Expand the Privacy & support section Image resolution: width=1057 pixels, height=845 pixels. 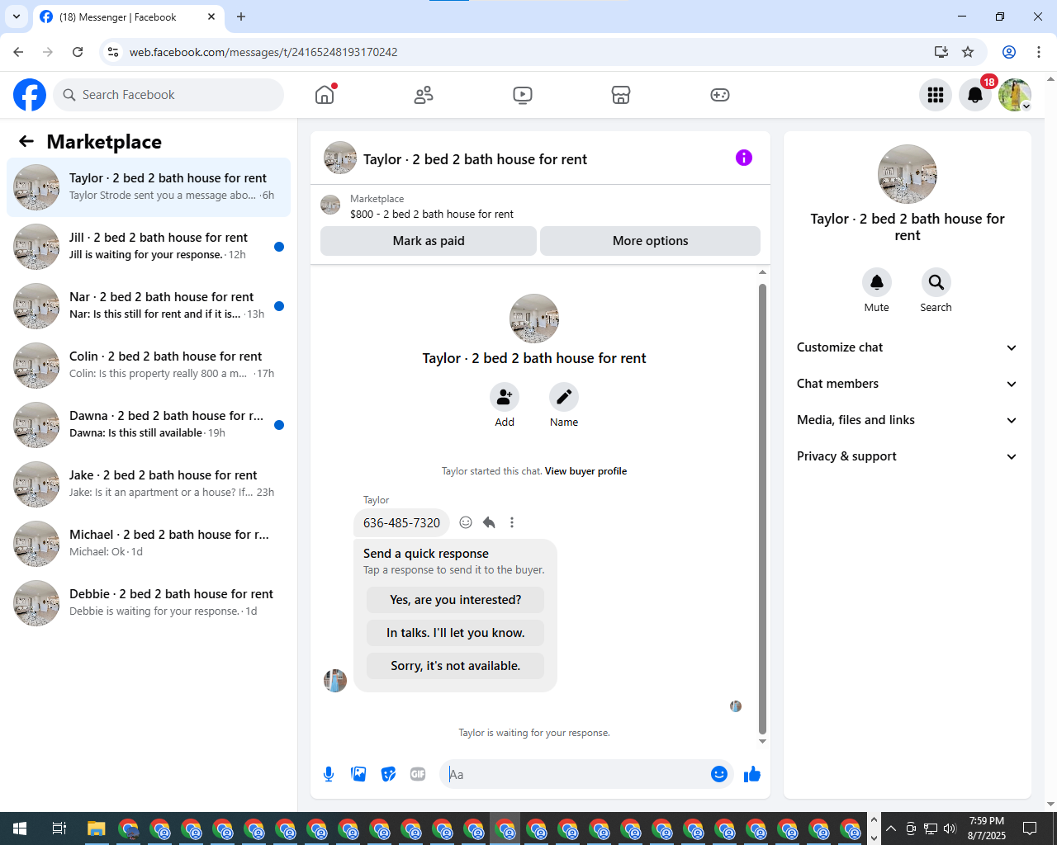click(908, 456)
